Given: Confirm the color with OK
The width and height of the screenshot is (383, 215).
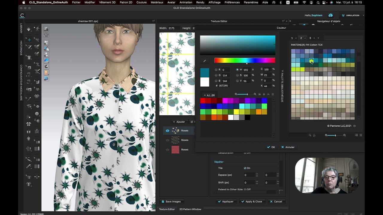Looking at the screenshot, I should pyautogui.click(x=271, y=147).
